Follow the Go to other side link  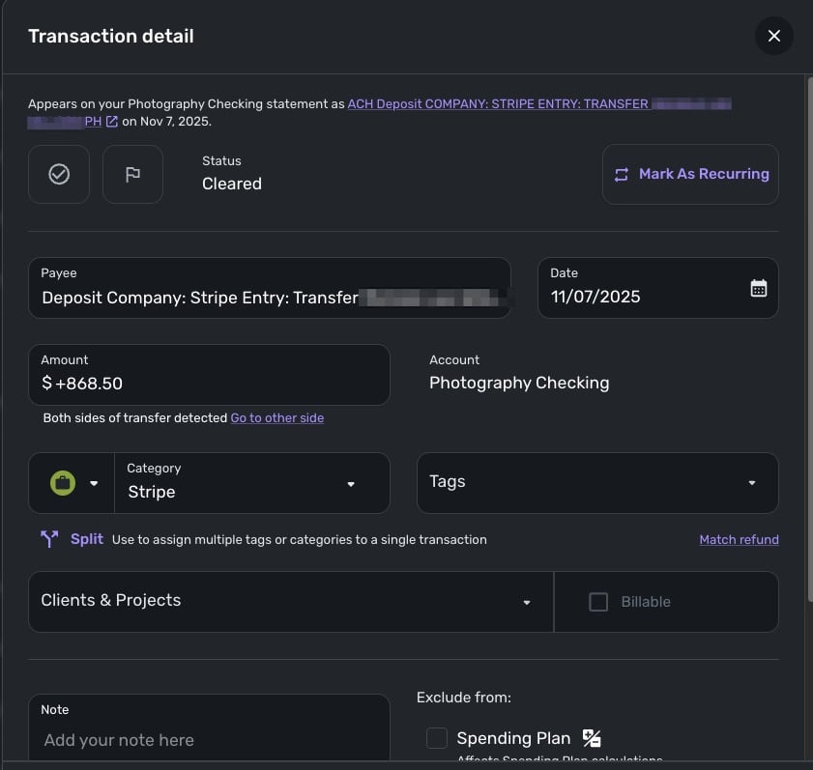click(x=277, y=418)
